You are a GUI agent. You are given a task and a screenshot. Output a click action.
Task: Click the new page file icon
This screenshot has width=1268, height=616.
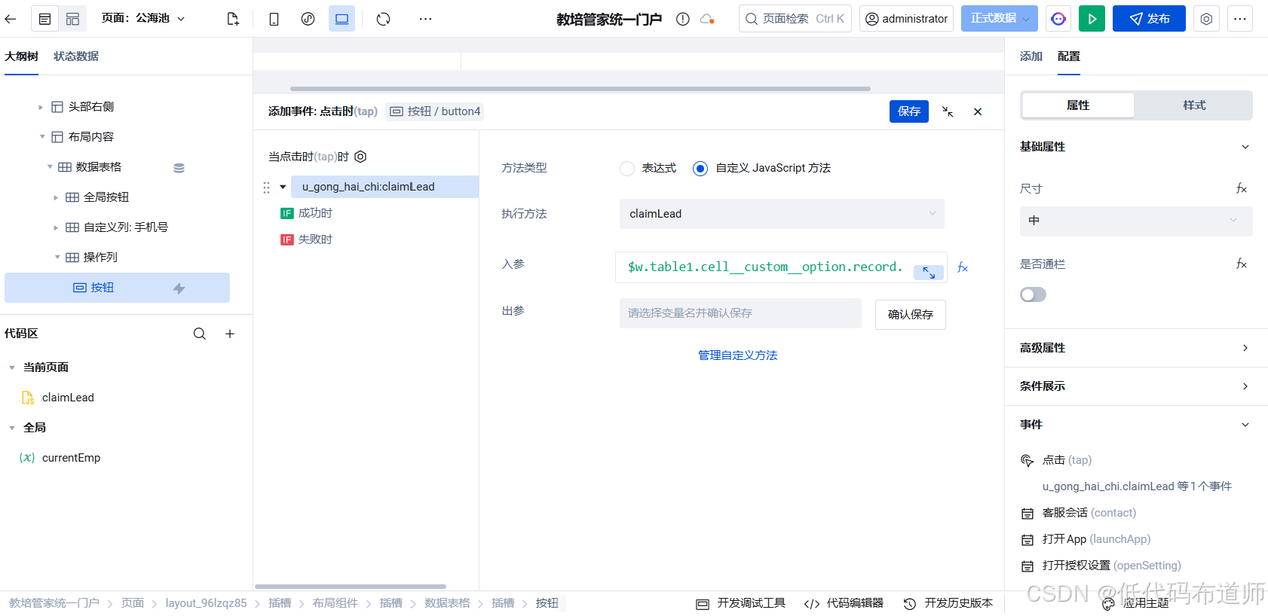233,19
